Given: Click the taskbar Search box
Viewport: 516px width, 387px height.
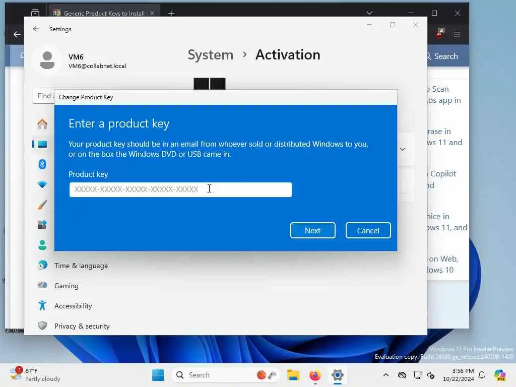Looking at the screenshot, I should coord(225,375).
